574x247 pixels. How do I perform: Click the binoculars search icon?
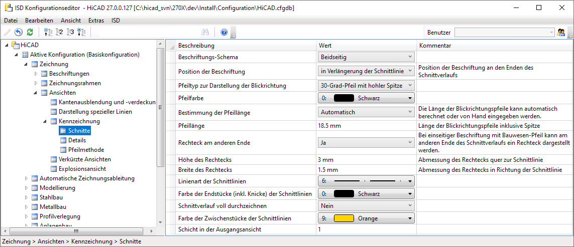tap(205, 32)
